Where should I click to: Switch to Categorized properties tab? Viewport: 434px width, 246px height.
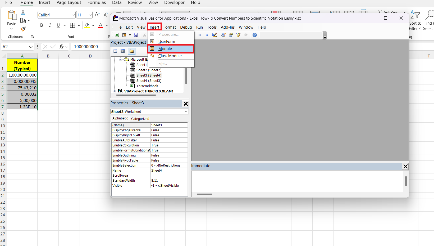click(140, 119)
